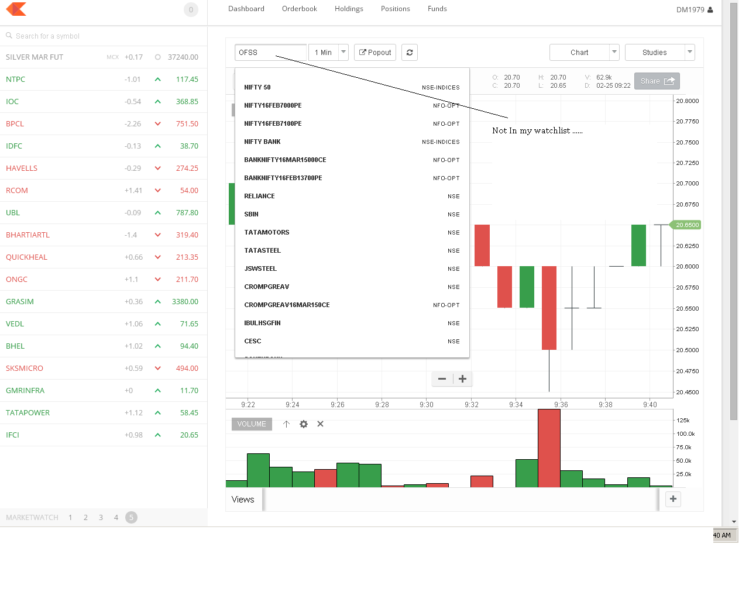Expand the Chart type dropdown arrow
The width and height of the screenshot is (749, 599).
coord(614,52)
